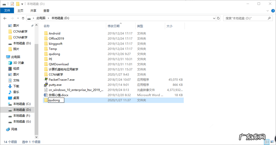Select the qudong folder dated 2019/12/26

coord(54,54)
